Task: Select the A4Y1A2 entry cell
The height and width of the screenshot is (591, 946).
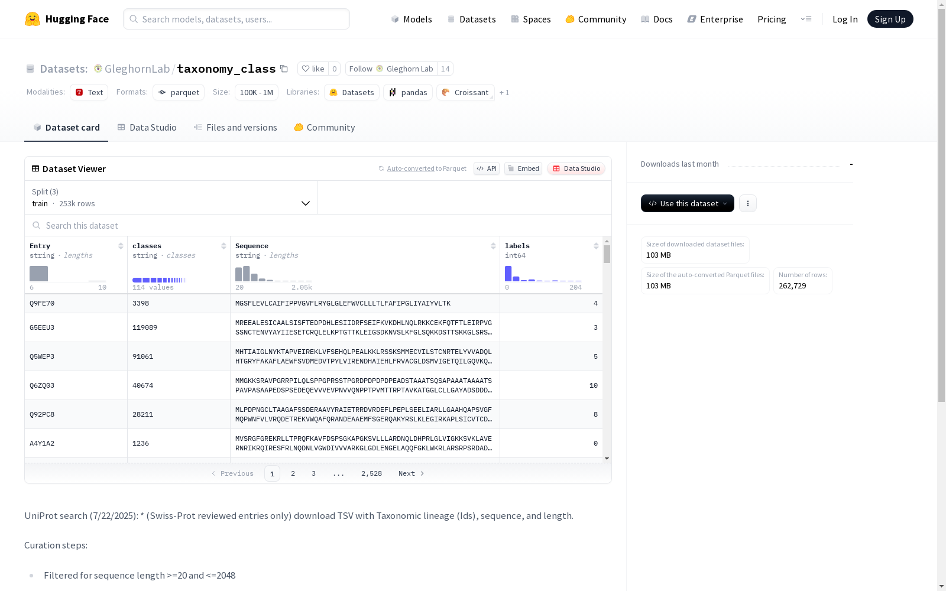Action: (76, 443)
